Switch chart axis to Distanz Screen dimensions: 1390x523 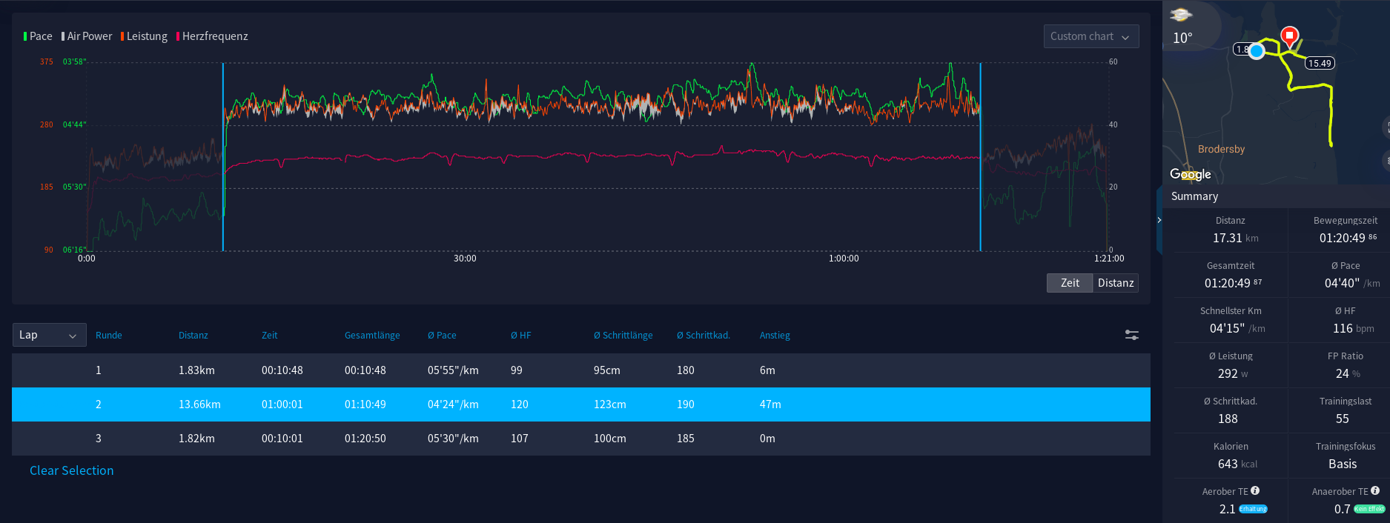(x=1115, y=283)
